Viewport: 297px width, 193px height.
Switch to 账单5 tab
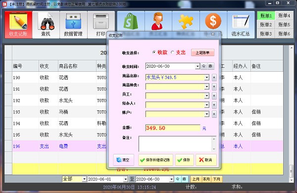(284, 25)
